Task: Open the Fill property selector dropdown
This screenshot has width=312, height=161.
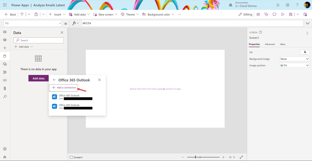Action: pyautogui.click(x=33, y=23)
